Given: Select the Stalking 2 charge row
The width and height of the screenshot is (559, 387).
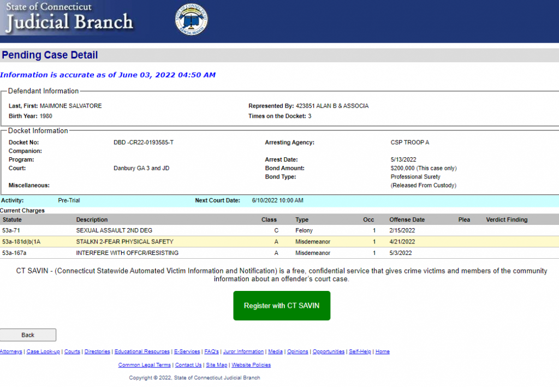Looking at the screenshot, I should [x=124, y=242].
